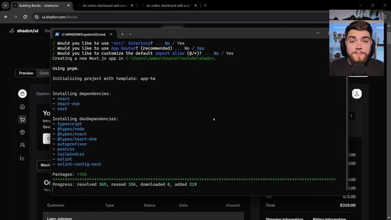
Task: Close the Building Blocks browser tab
Action: 68,5
